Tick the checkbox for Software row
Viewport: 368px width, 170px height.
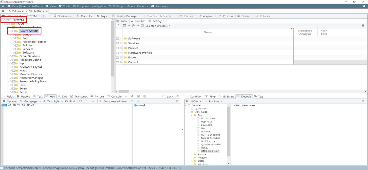pos(117,38)
